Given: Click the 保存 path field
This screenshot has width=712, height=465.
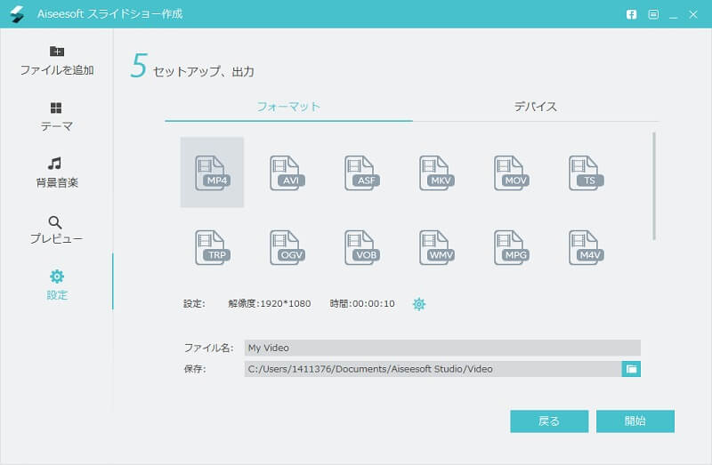Looking at the screenshot, I should pos(433,369).
